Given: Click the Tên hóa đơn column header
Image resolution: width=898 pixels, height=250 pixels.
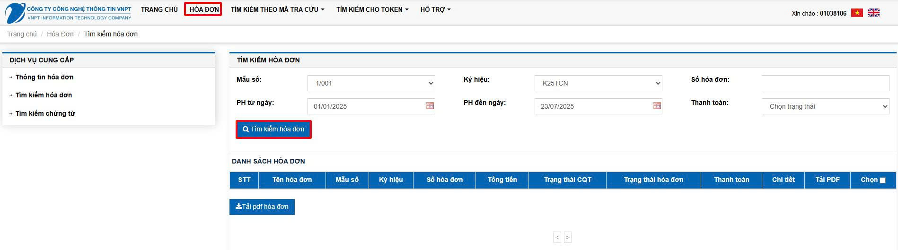Looking at the screenshot, I should click(x=292, y=180).
